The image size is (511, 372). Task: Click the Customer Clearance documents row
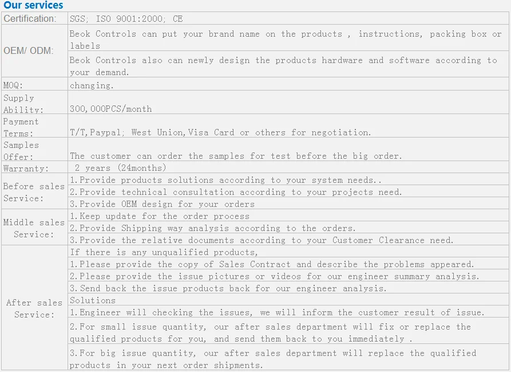click(288, 240)
